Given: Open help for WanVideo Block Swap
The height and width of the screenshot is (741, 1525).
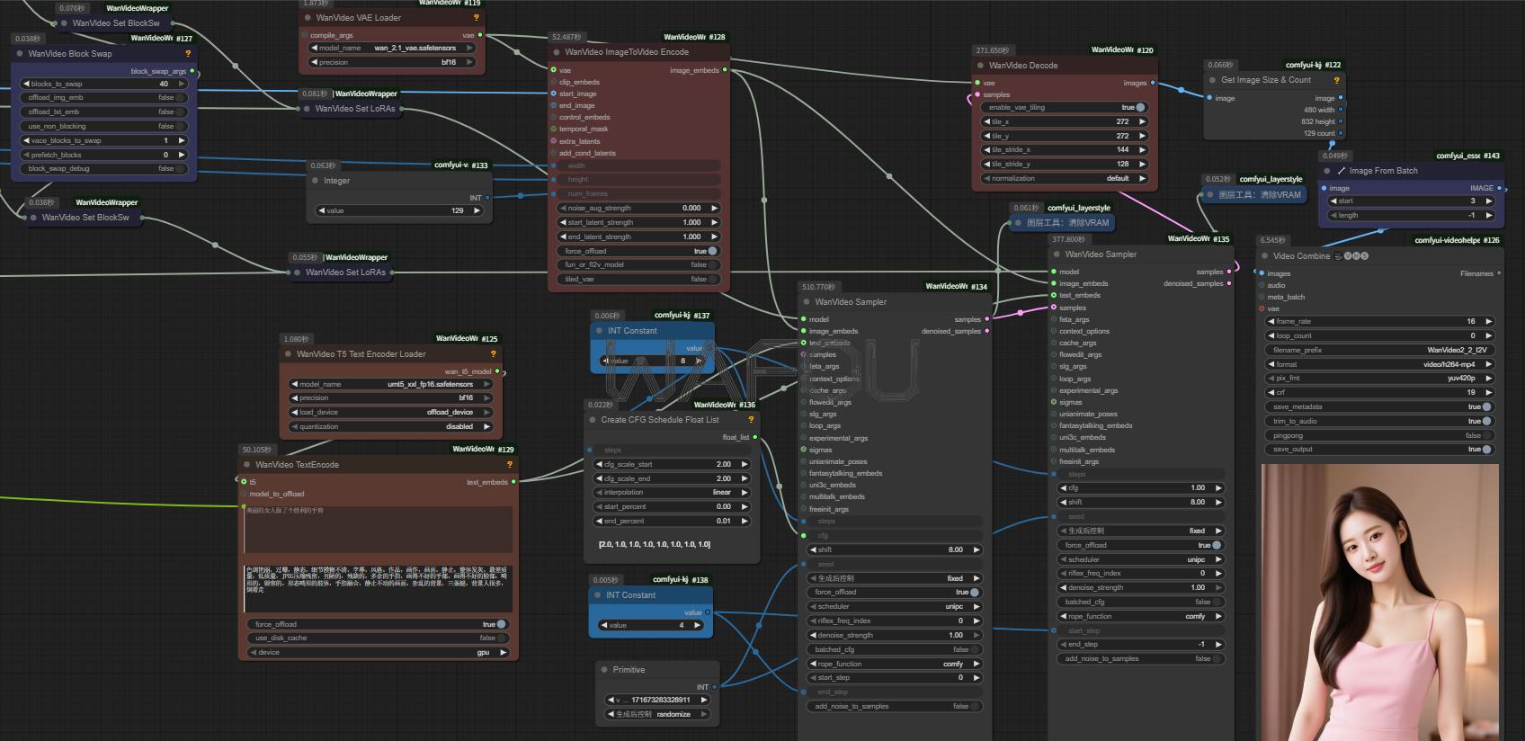Looking at the screenshot, I should pos(188,54).
